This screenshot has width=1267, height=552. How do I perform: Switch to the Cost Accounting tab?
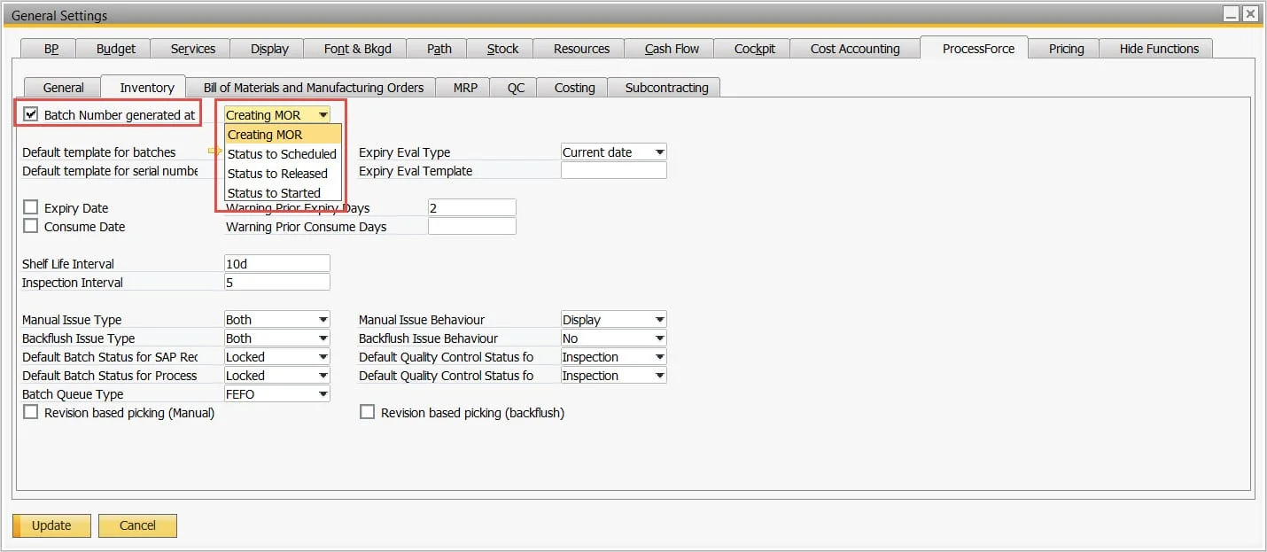(x=855, y=49)
